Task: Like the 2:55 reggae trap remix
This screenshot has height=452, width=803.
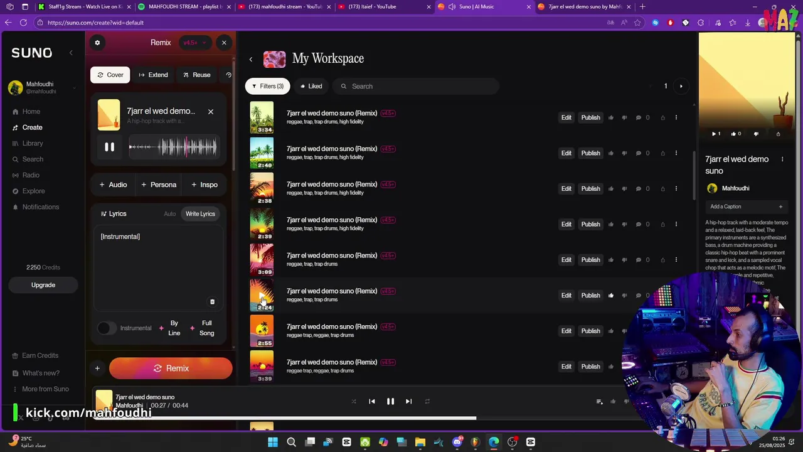Action: click(x=611, y=331)
